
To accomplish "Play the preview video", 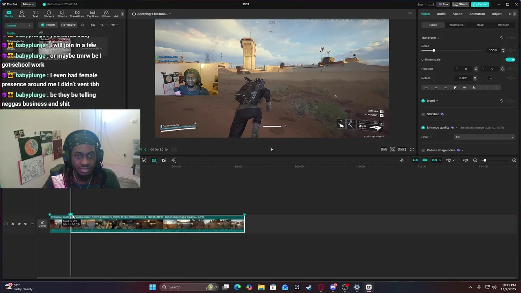I will pos(272,149).
